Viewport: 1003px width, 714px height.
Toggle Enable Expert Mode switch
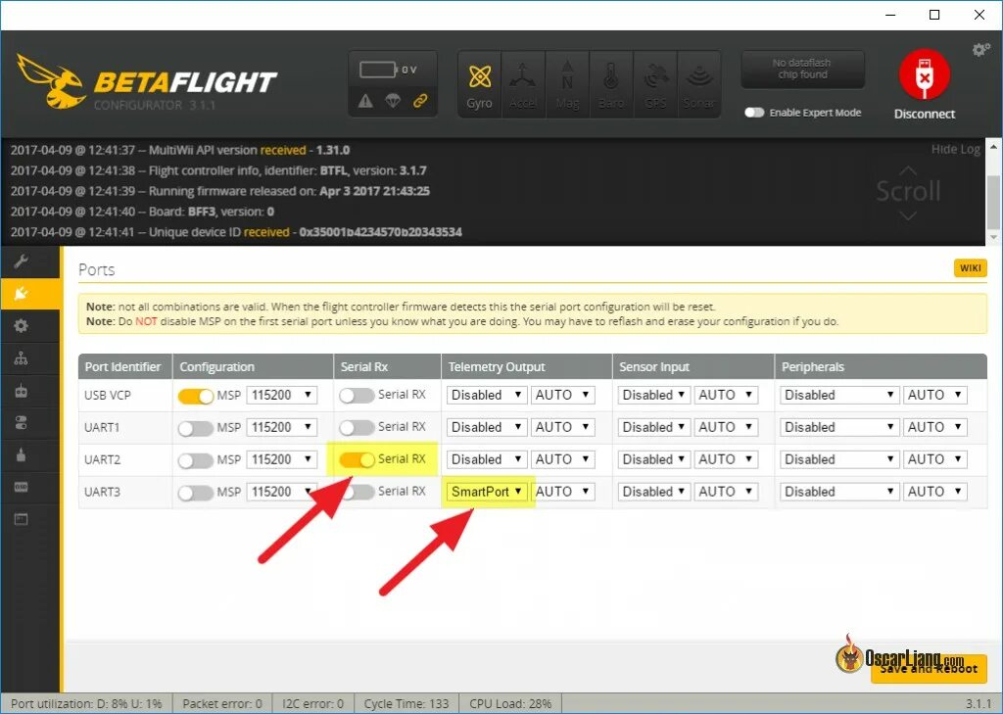[x=754, y=113]
